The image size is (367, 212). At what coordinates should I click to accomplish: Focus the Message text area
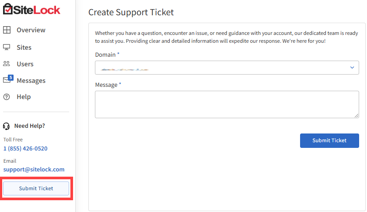(227, 104)
